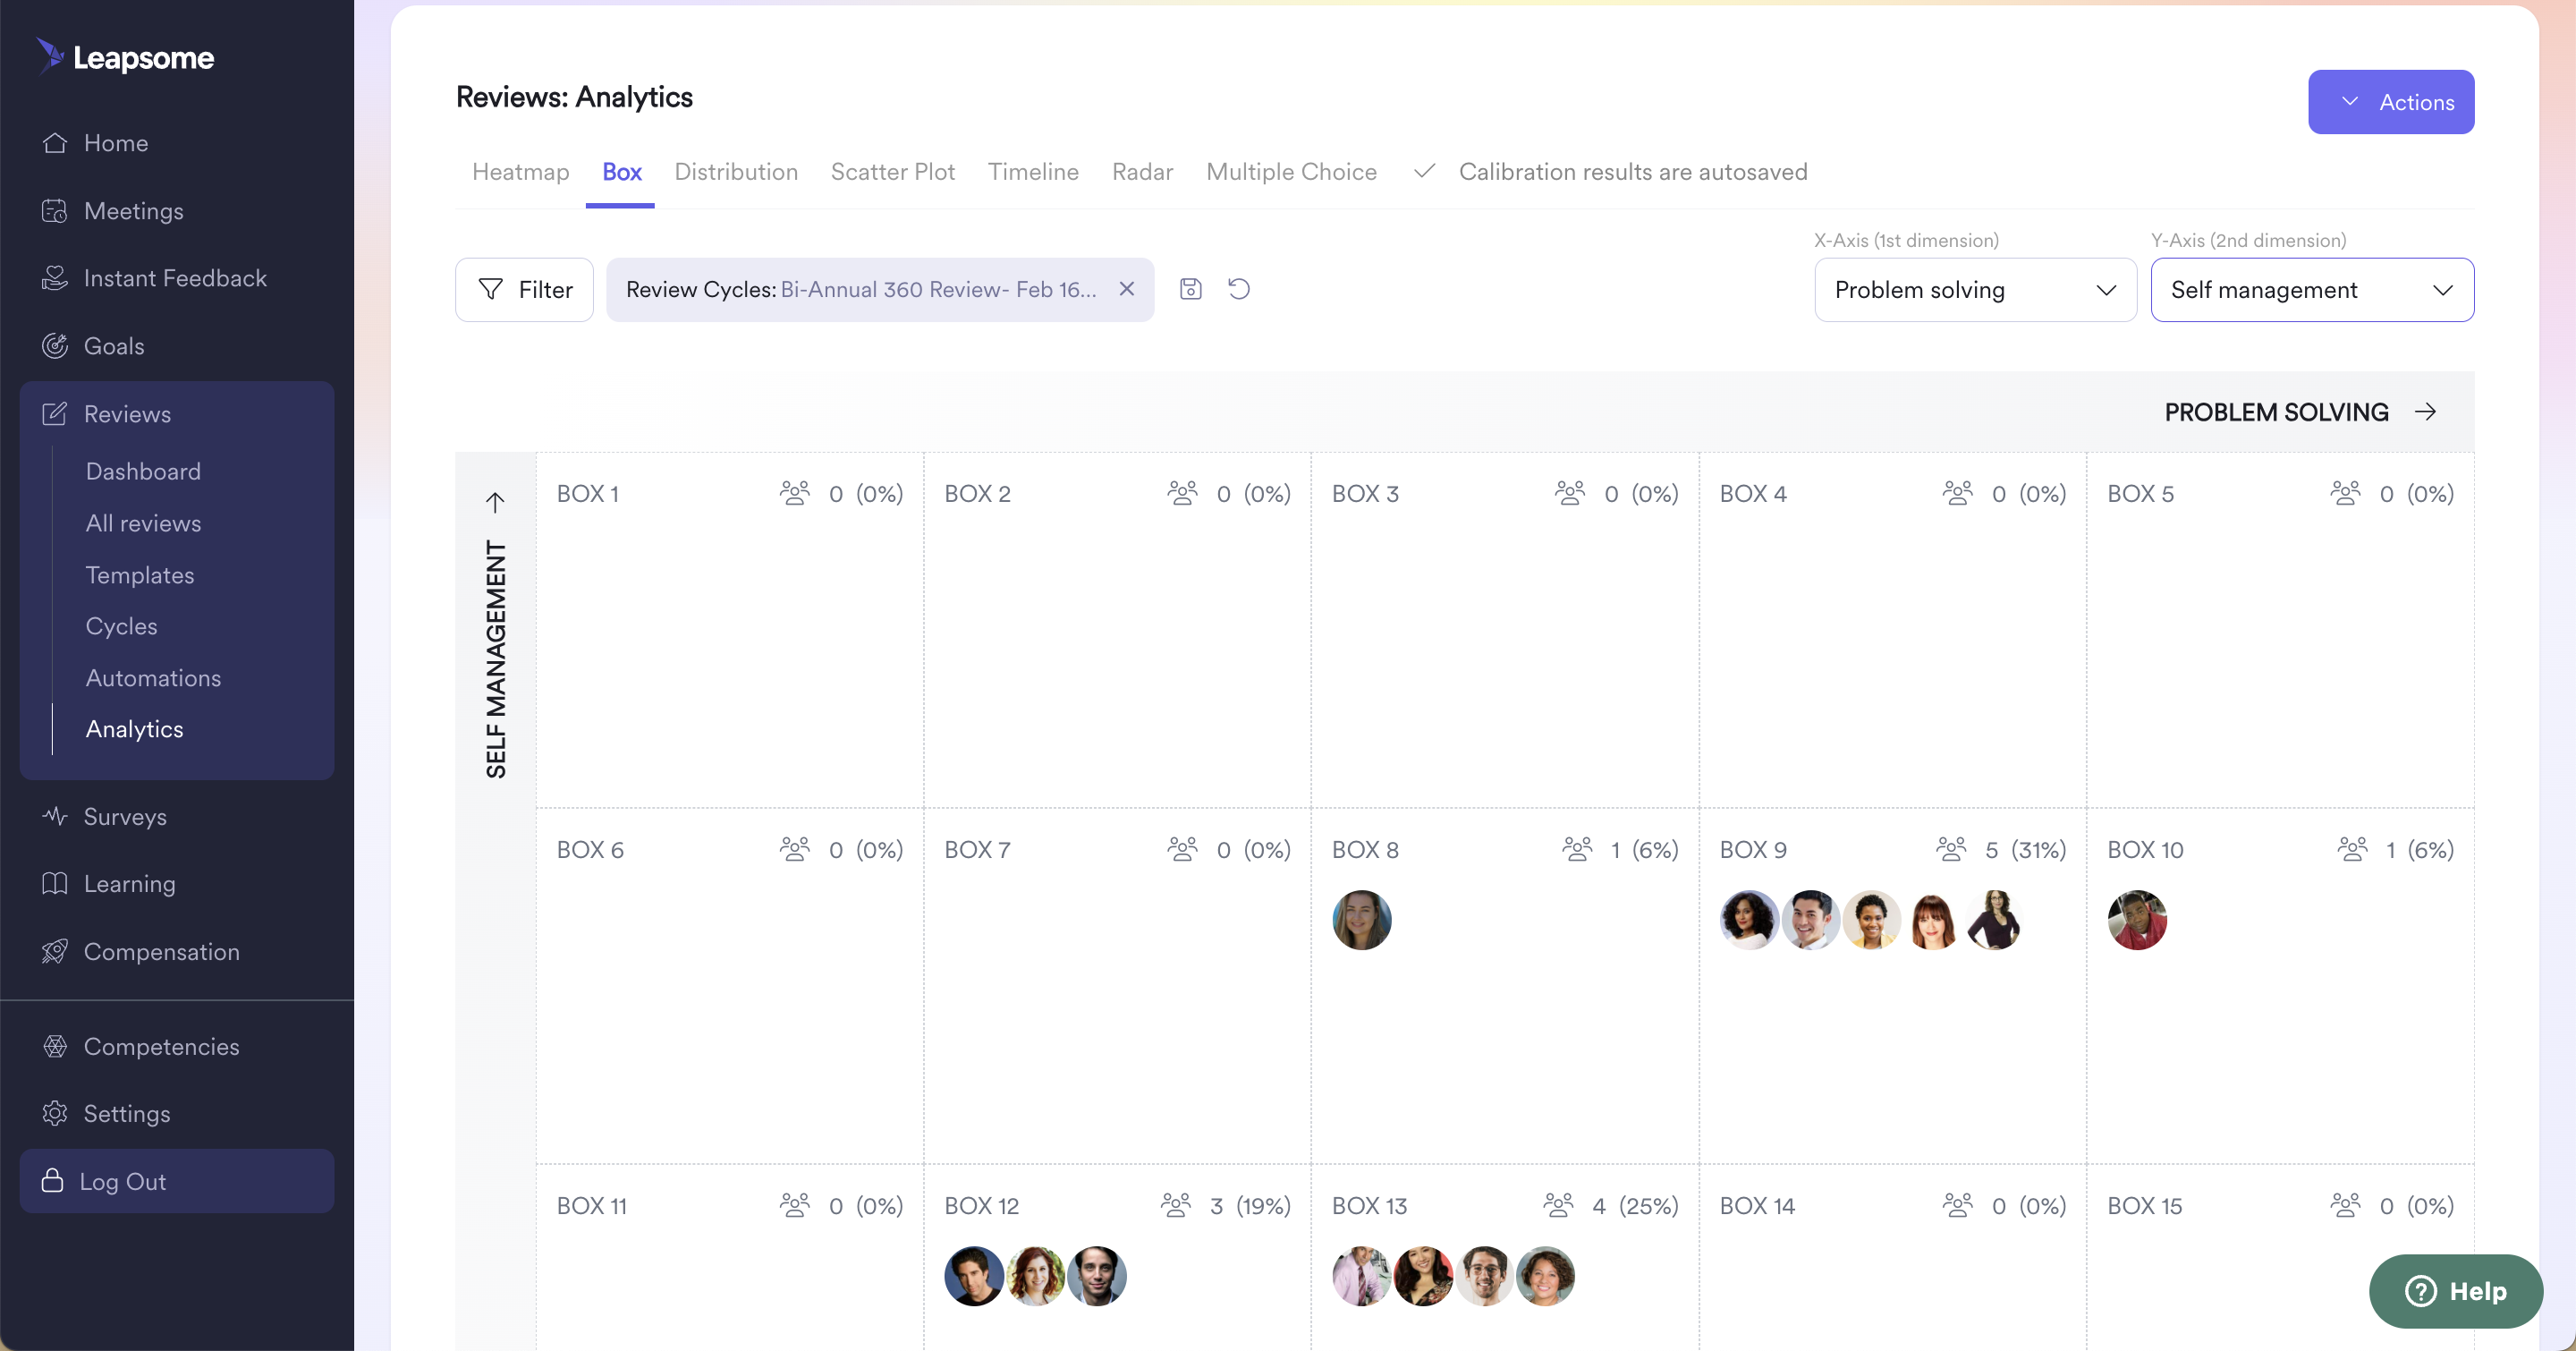
Task: Switch to the Timeline tab
Action: point(1033,172)
